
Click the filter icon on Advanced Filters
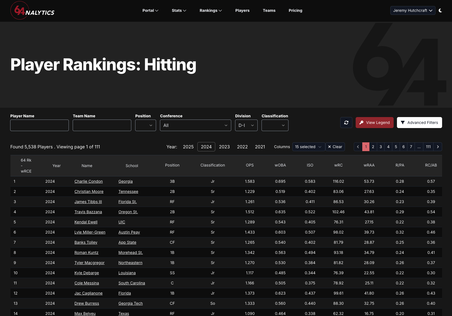point(403,123)
